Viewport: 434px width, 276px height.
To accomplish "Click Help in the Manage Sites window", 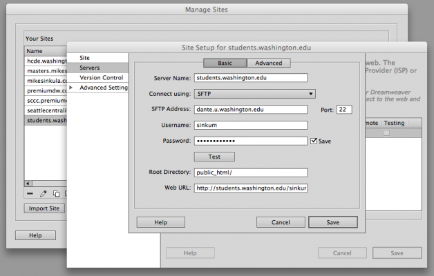I will pyautogui.click(x=35, y=235).
